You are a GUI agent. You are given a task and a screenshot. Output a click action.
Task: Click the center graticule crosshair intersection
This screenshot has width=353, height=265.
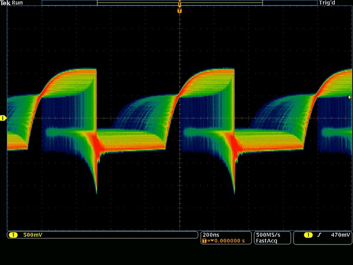pos(179,118)
